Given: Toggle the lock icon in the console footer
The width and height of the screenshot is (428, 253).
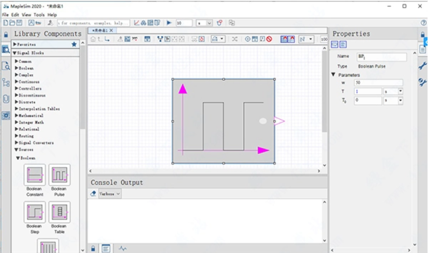Looking at the screenshot, I should point(93,248).
